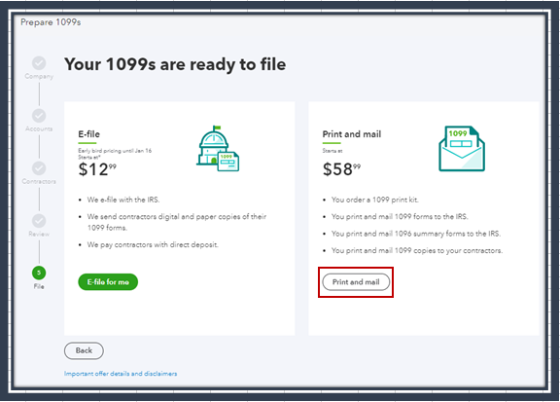
Task: Click the Accounts step checkmark icon
Action: [x=39, y=116]
